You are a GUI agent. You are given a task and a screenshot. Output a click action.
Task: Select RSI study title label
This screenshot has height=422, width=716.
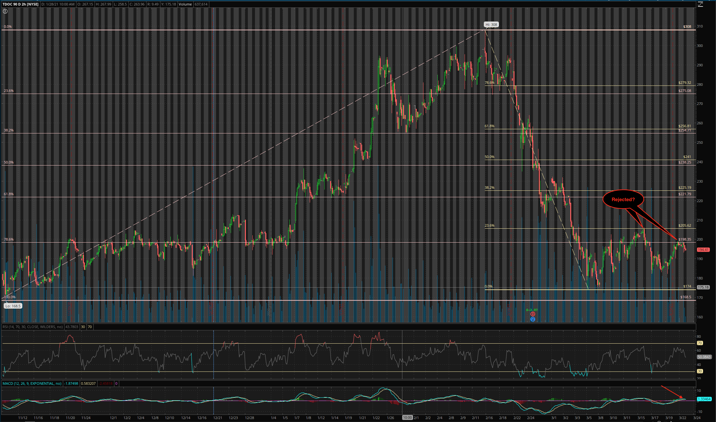point(32,327)
